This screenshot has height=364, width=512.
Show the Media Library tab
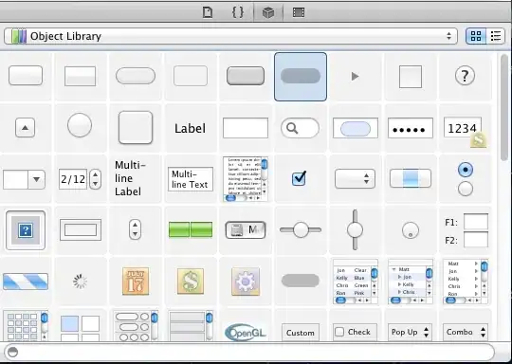point(299,12)
